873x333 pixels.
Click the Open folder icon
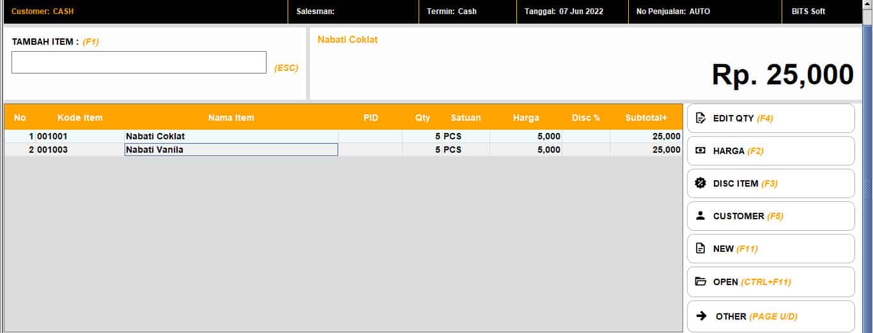pyautogui.click(x=700, y=282)
